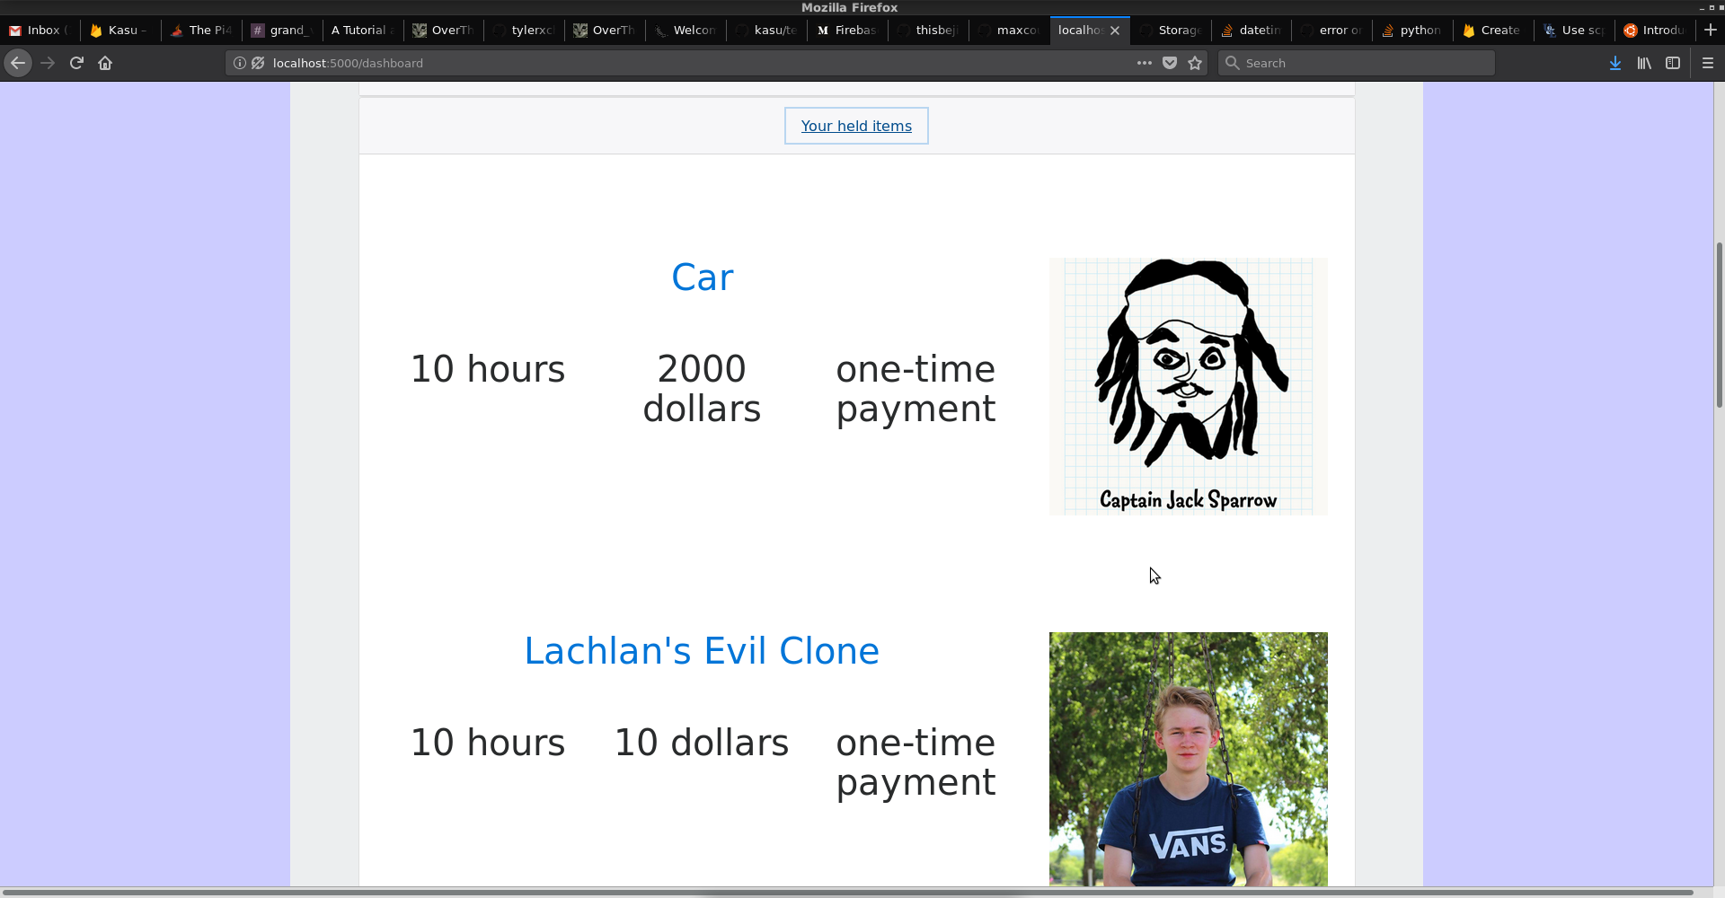Click the forward navigation arrow
This screenshot has height=898, width=1725.
48,63
